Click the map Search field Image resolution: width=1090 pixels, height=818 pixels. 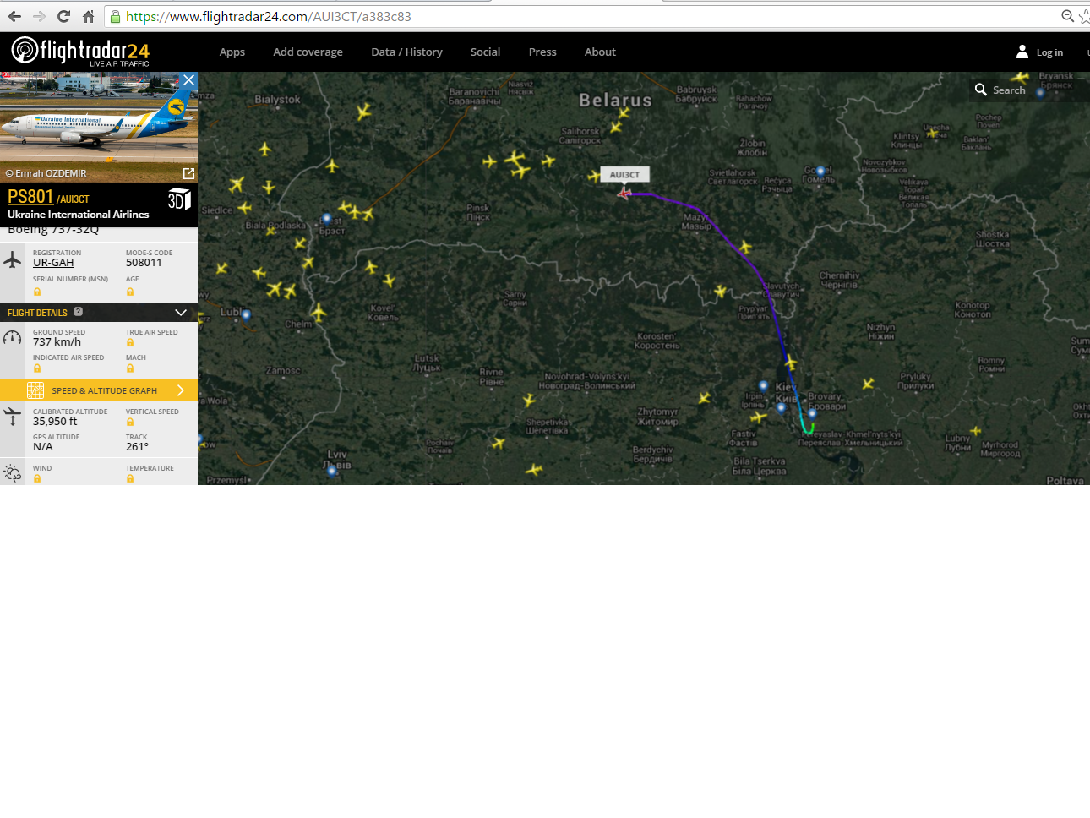(x=1009, y=90)
